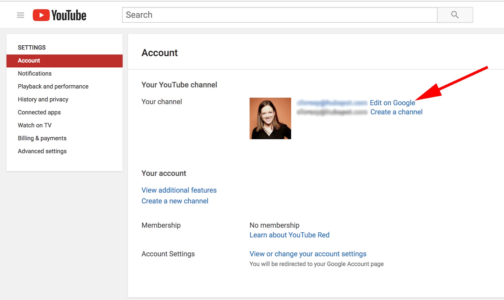
Task: Click View or change your account settings
Action: (308, 254)
